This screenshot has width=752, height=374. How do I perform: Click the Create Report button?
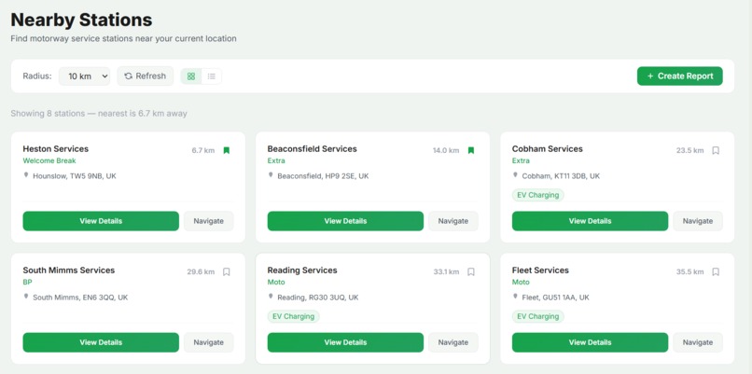coord(679,76)
